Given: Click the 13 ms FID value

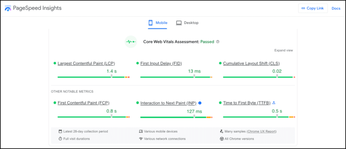Looking at the screenshot, I should [195, 71].
